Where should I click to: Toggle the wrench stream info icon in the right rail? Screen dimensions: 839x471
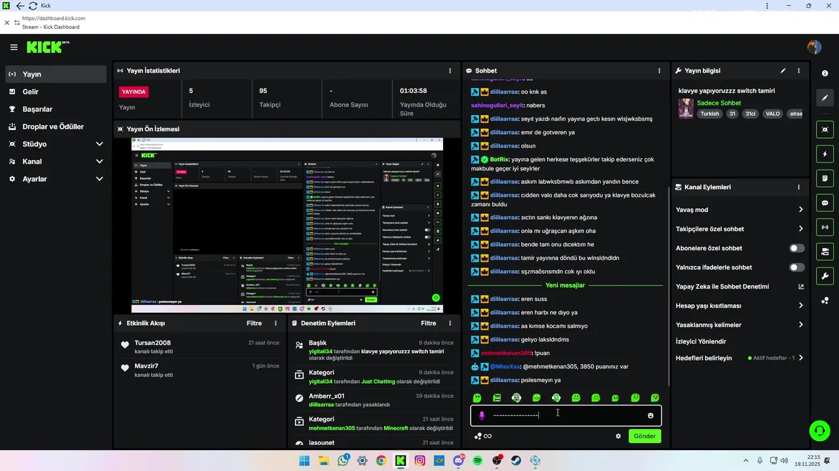[x=825, y=275]
